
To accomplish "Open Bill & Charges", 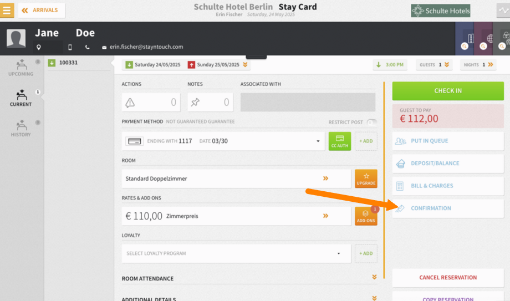I will pos(448,186).
